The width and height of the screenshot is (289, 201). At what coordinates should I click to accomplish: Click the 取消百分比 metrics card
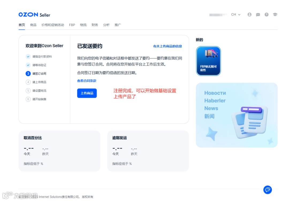(x=59, y=151)
